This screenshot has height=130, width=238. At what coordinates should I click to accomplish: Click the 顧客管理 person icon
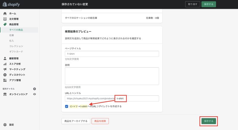click(5, 58)
